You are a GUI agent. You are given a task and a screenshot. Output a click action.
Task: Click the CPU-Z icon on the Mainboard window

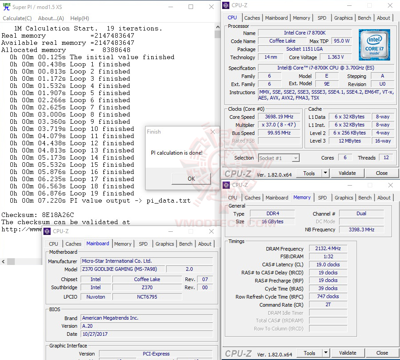[47, 231]
